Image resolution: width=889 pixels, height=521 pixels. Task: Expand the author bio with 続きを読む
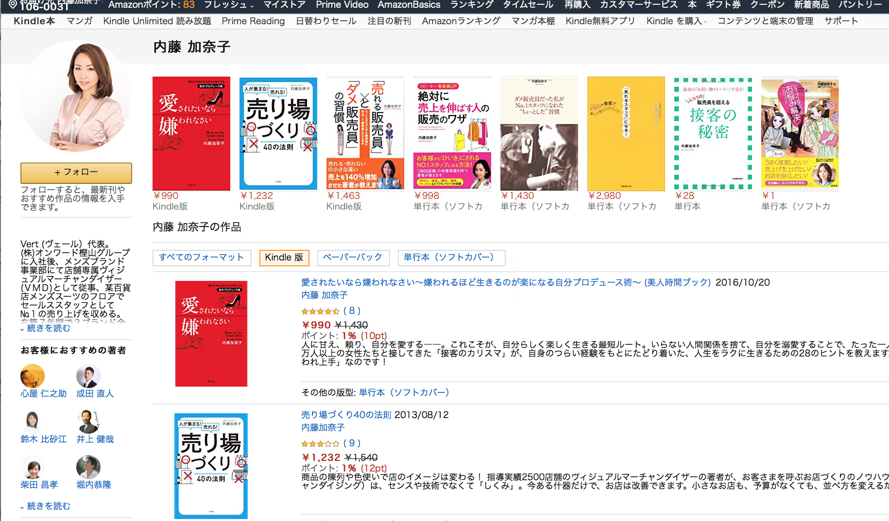(48, 328)
